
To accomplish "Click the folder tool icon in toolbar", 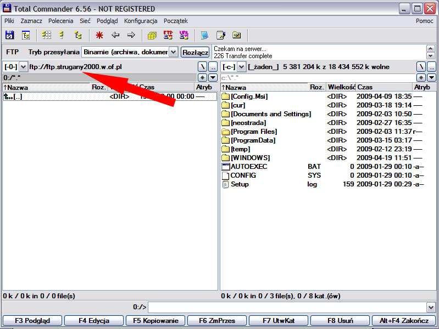I will click(237, 35).
